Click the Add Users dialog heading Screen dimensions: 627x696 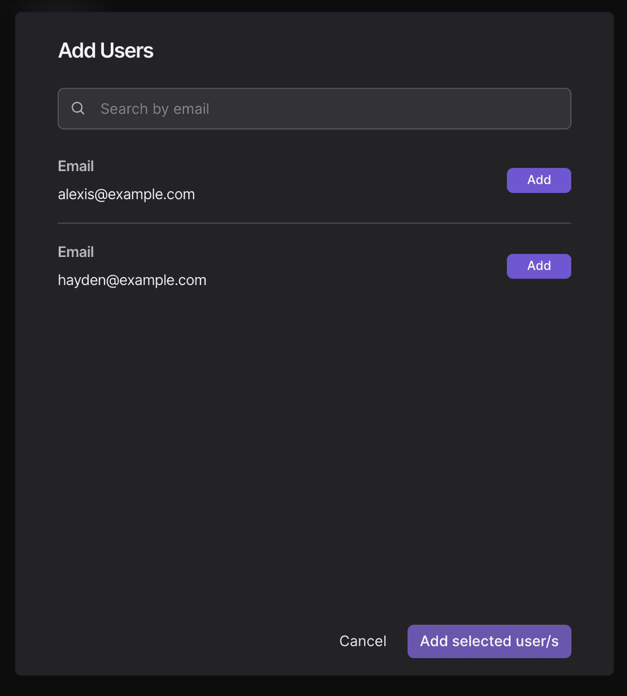106,51
